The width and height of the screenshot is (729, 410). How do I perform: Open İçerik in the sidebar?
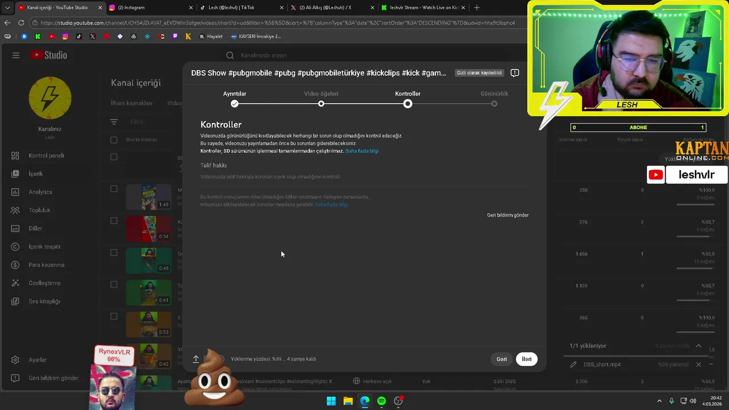[35, 174]
